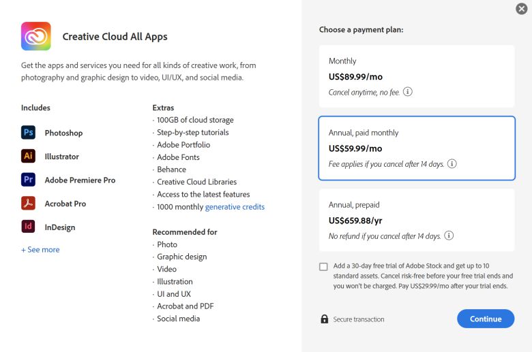Image resolution: width=532 pixels, height=352 pixels.
Task: Enable the Adobe Stock 30-day free trial checkbox
Action: (x=323, y=266)
